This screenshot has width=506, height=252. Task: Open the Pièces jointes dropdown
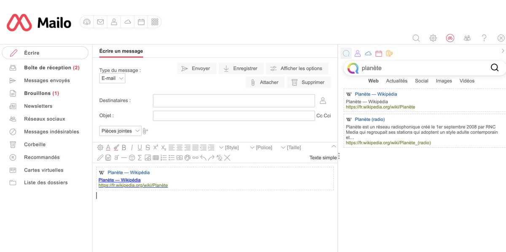[x=121, y=131]
